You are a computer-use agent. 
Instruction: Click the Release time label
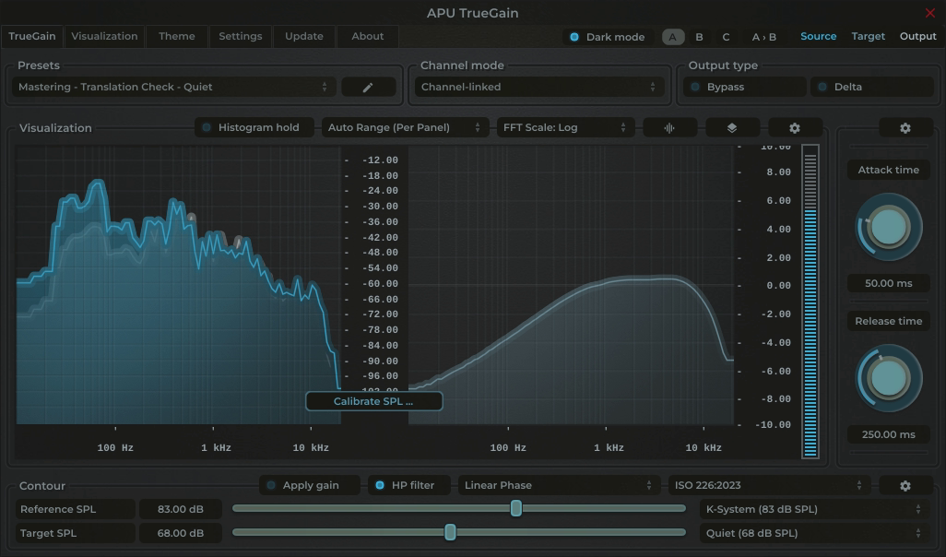[x=889, y=321]
